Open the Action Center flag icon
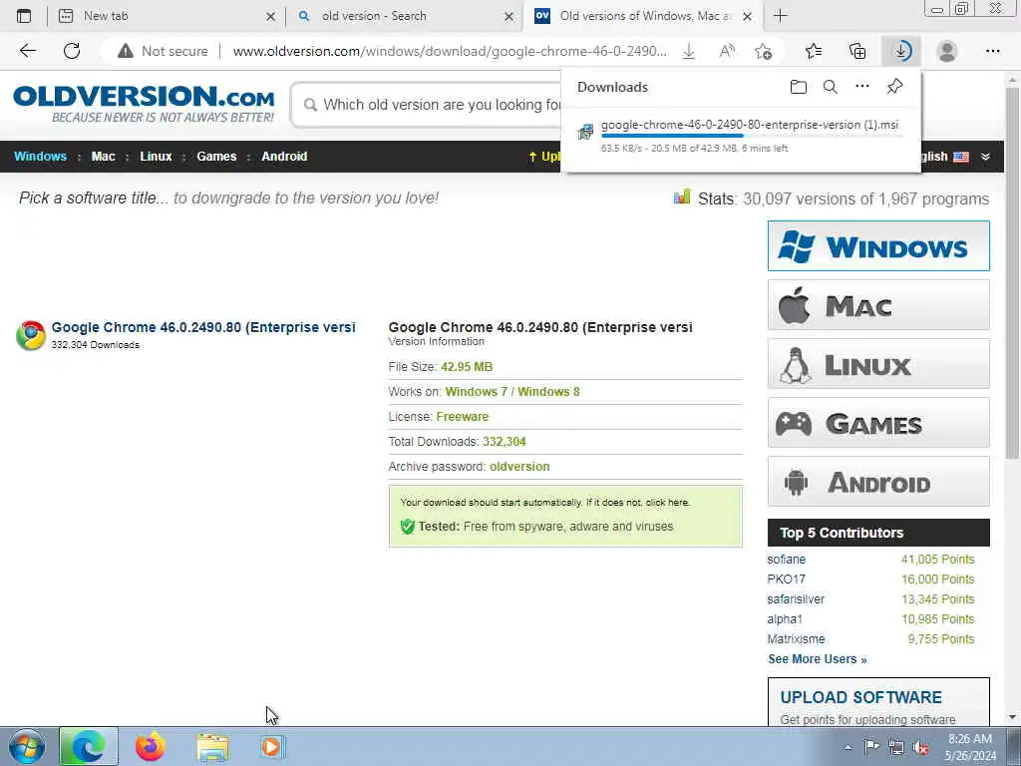This screenshot has width=1021, height=766. (x=871, y=746)
